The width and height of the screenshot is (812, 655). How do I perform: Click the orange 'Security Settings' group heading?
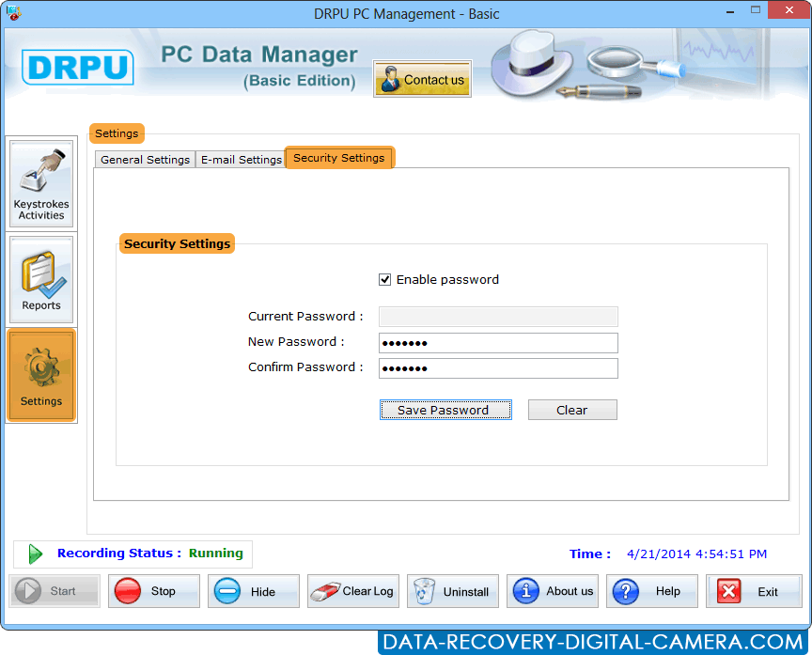(x=177, y=243)
